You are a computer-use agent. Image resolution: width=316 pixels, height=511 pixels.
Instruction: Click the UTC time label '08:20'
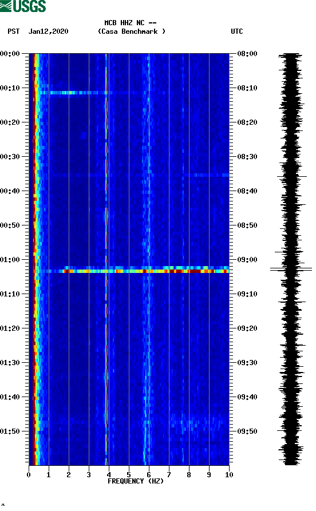(x=247, y=122)
